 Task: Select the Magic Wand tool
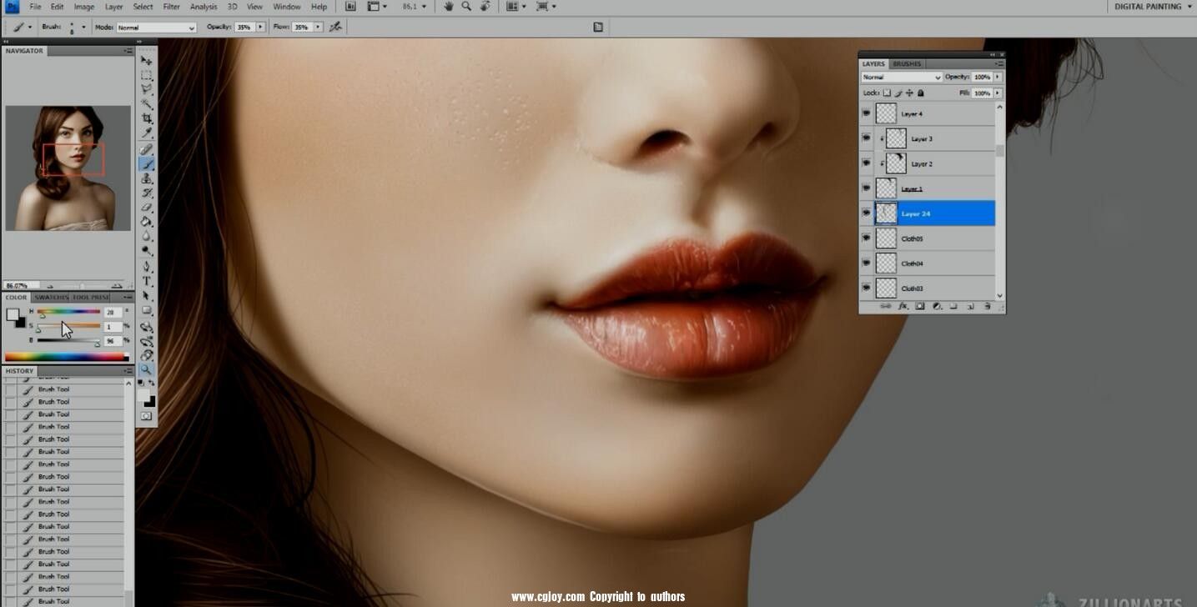[147, 104]
